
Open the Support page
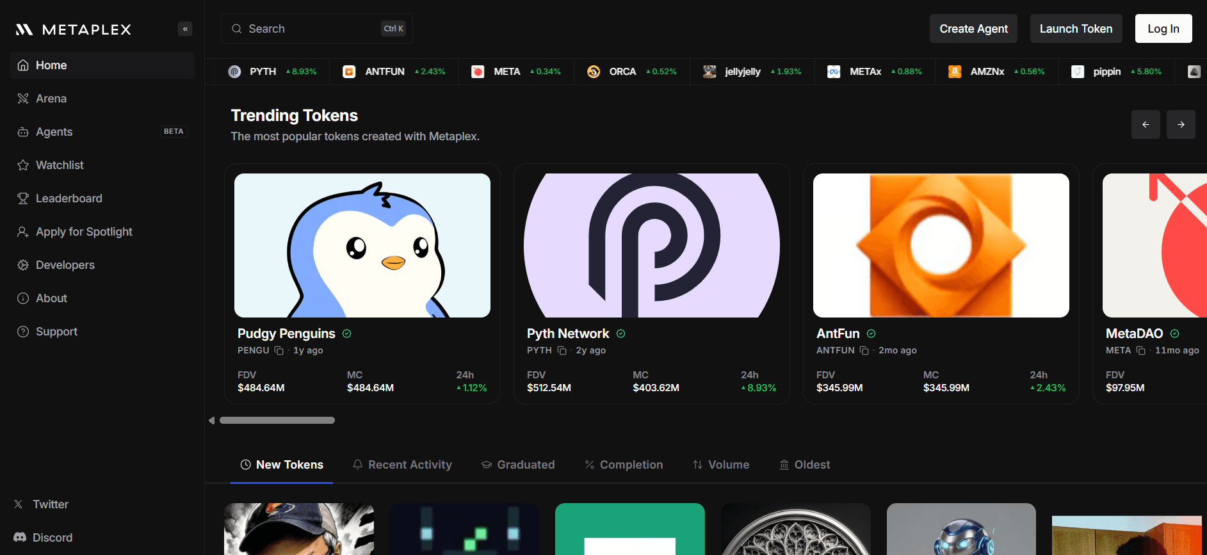(102, 332)
